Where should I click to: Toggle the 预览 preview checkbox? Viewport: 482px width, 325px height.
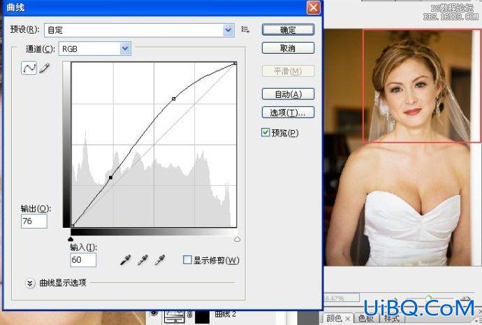pos(265,133)
